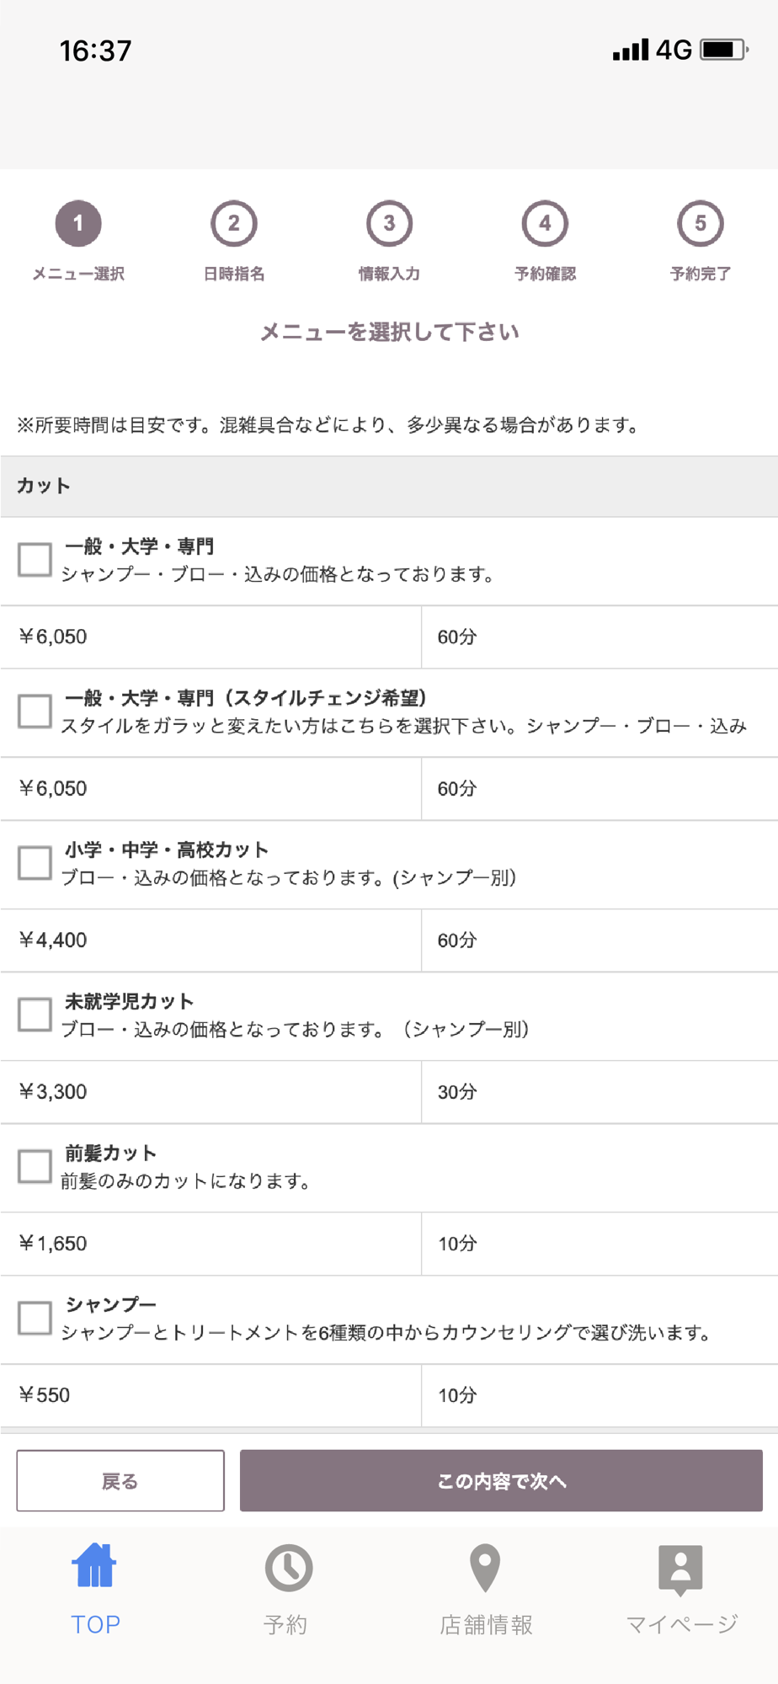Tap the 未就学児カット ¥3,300 price cell
778x1684 pixels.
[x=210, y=1092]
